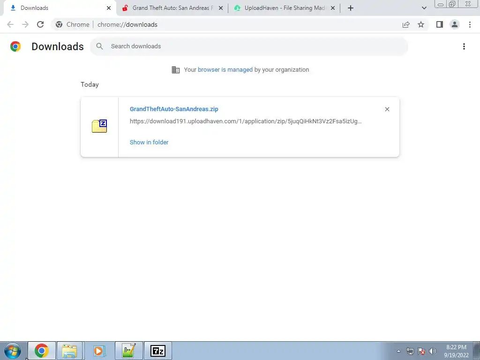
Task: Open the taskbar clock and date
Action: pyautogui.click(x=456, y=351)
